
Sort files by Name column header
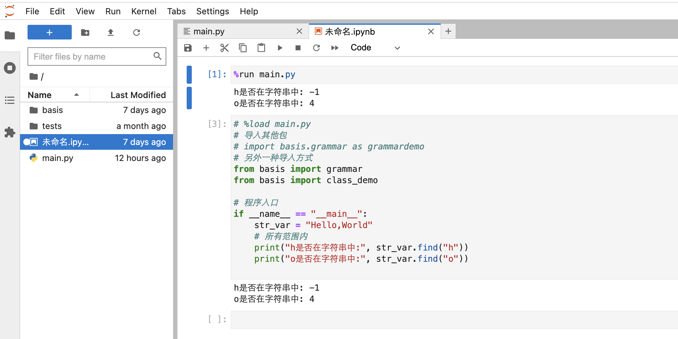coord(40,95)
